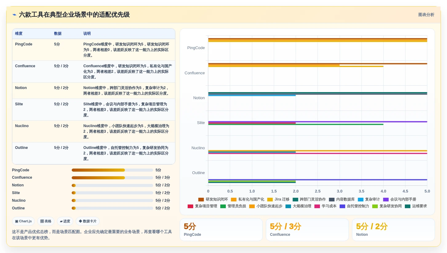This screenshot has height=253, width=447.
Task: Click the 说明 column header
Action: 87,33
